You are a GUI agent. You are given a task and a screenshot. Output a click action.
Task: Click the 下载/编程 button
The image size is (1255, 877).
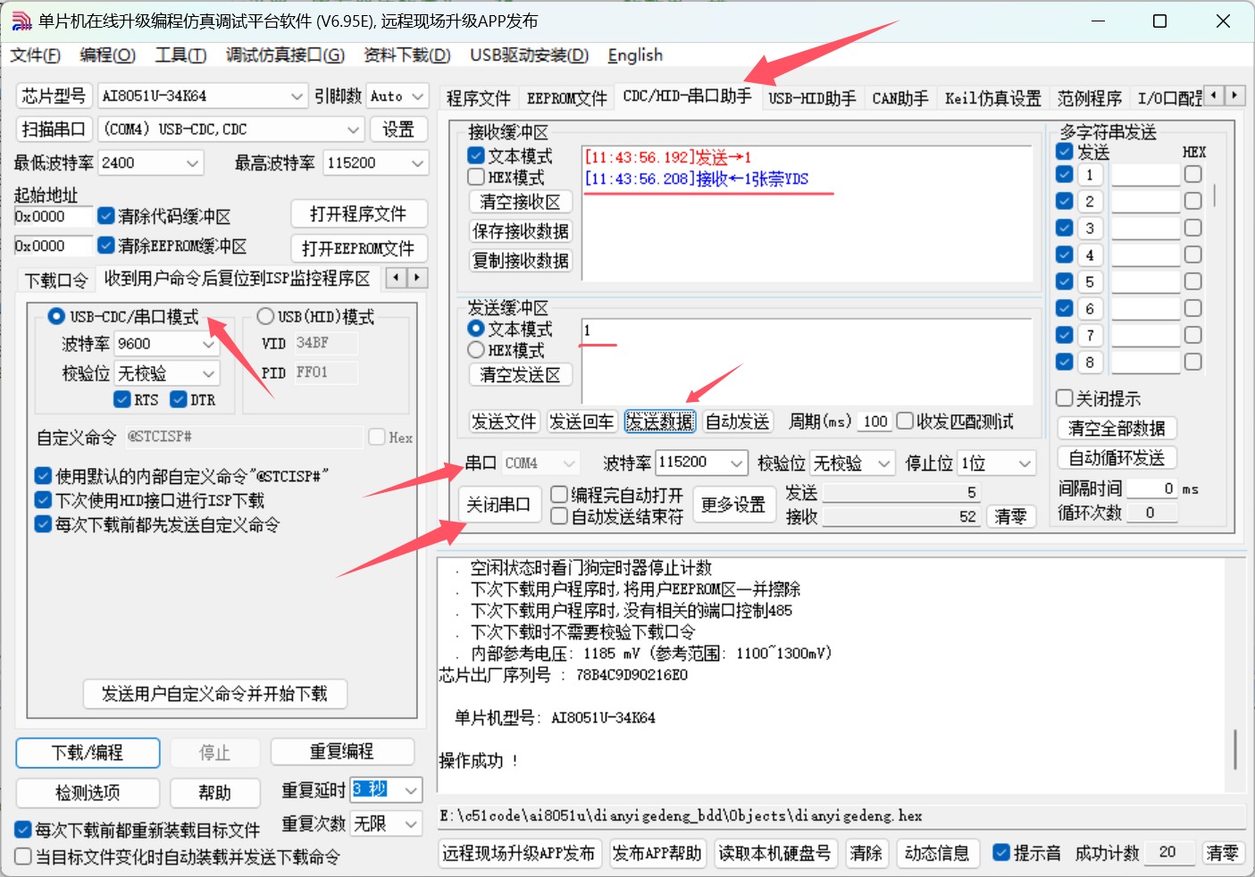pos(88,753)
